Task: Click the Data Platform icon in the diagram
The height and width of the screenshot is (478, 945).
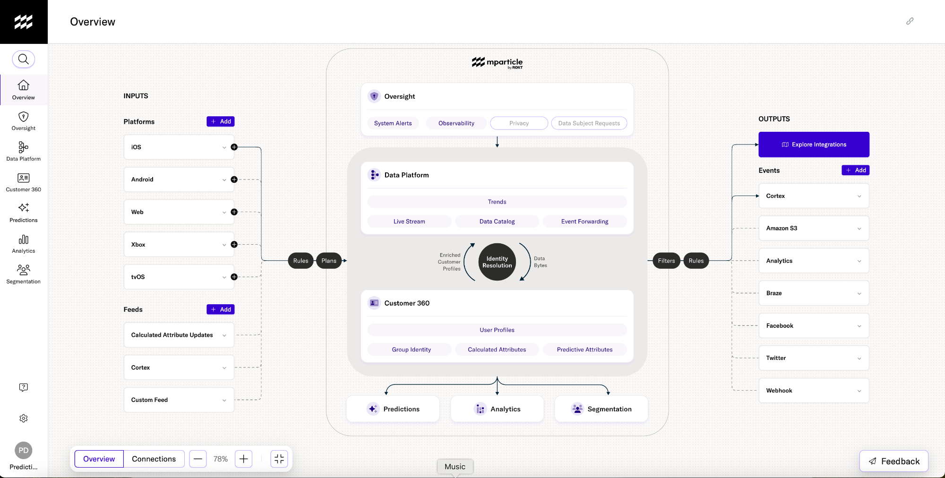Action: [374, 175]
